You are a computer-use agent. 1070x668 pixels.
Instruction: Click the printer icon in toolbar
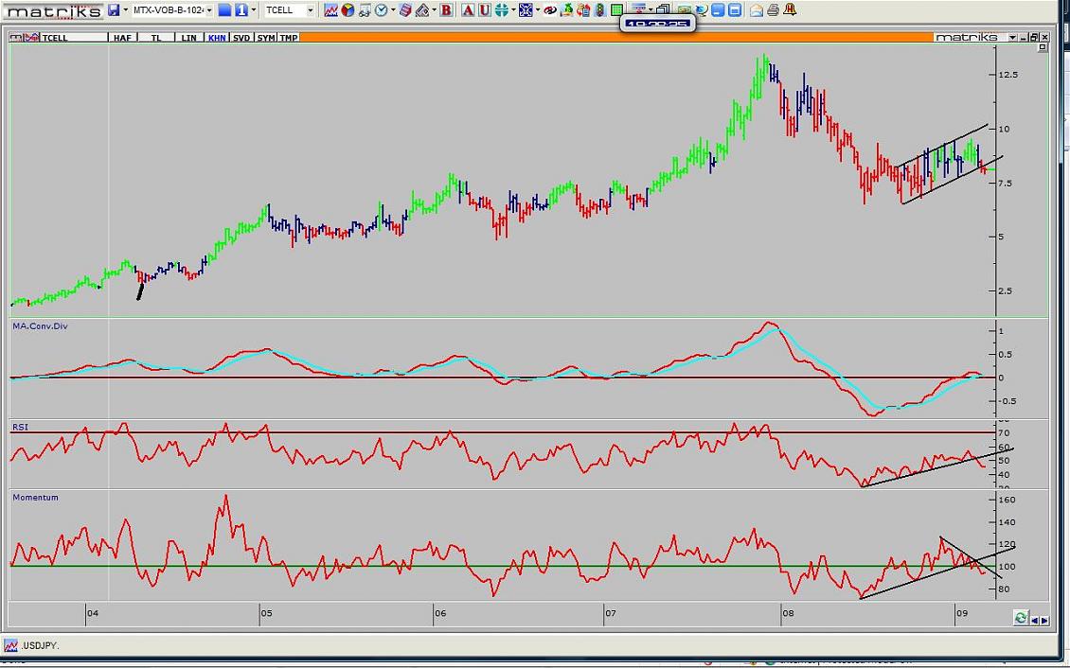click(773, 9)
